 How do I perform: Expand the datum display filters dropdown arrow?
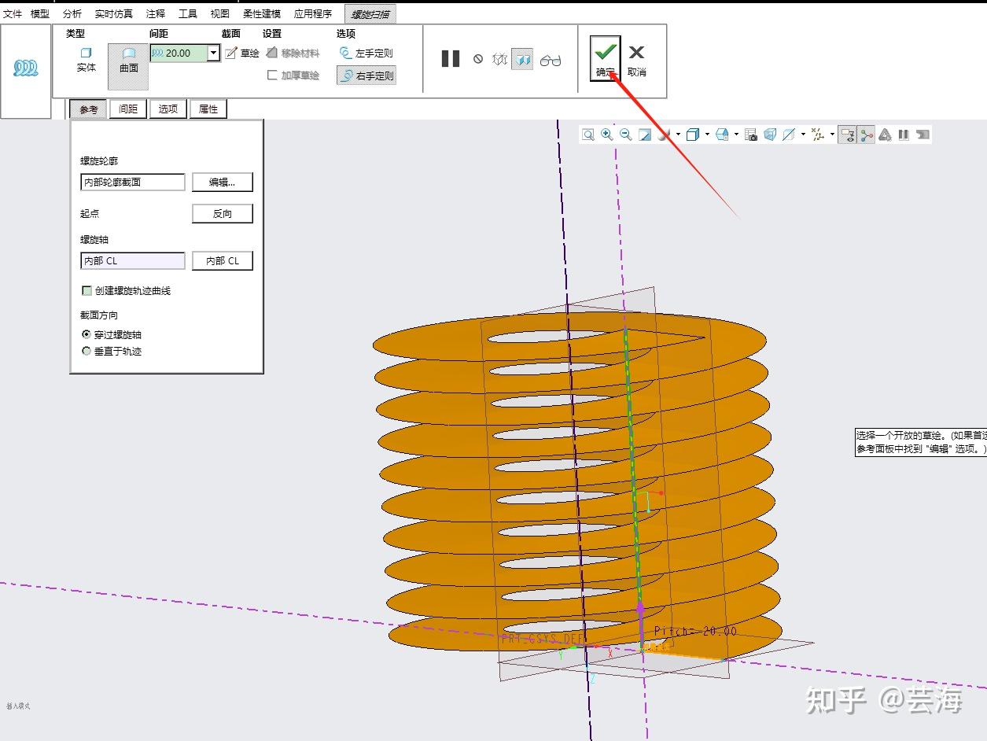[x=832, y=135]
